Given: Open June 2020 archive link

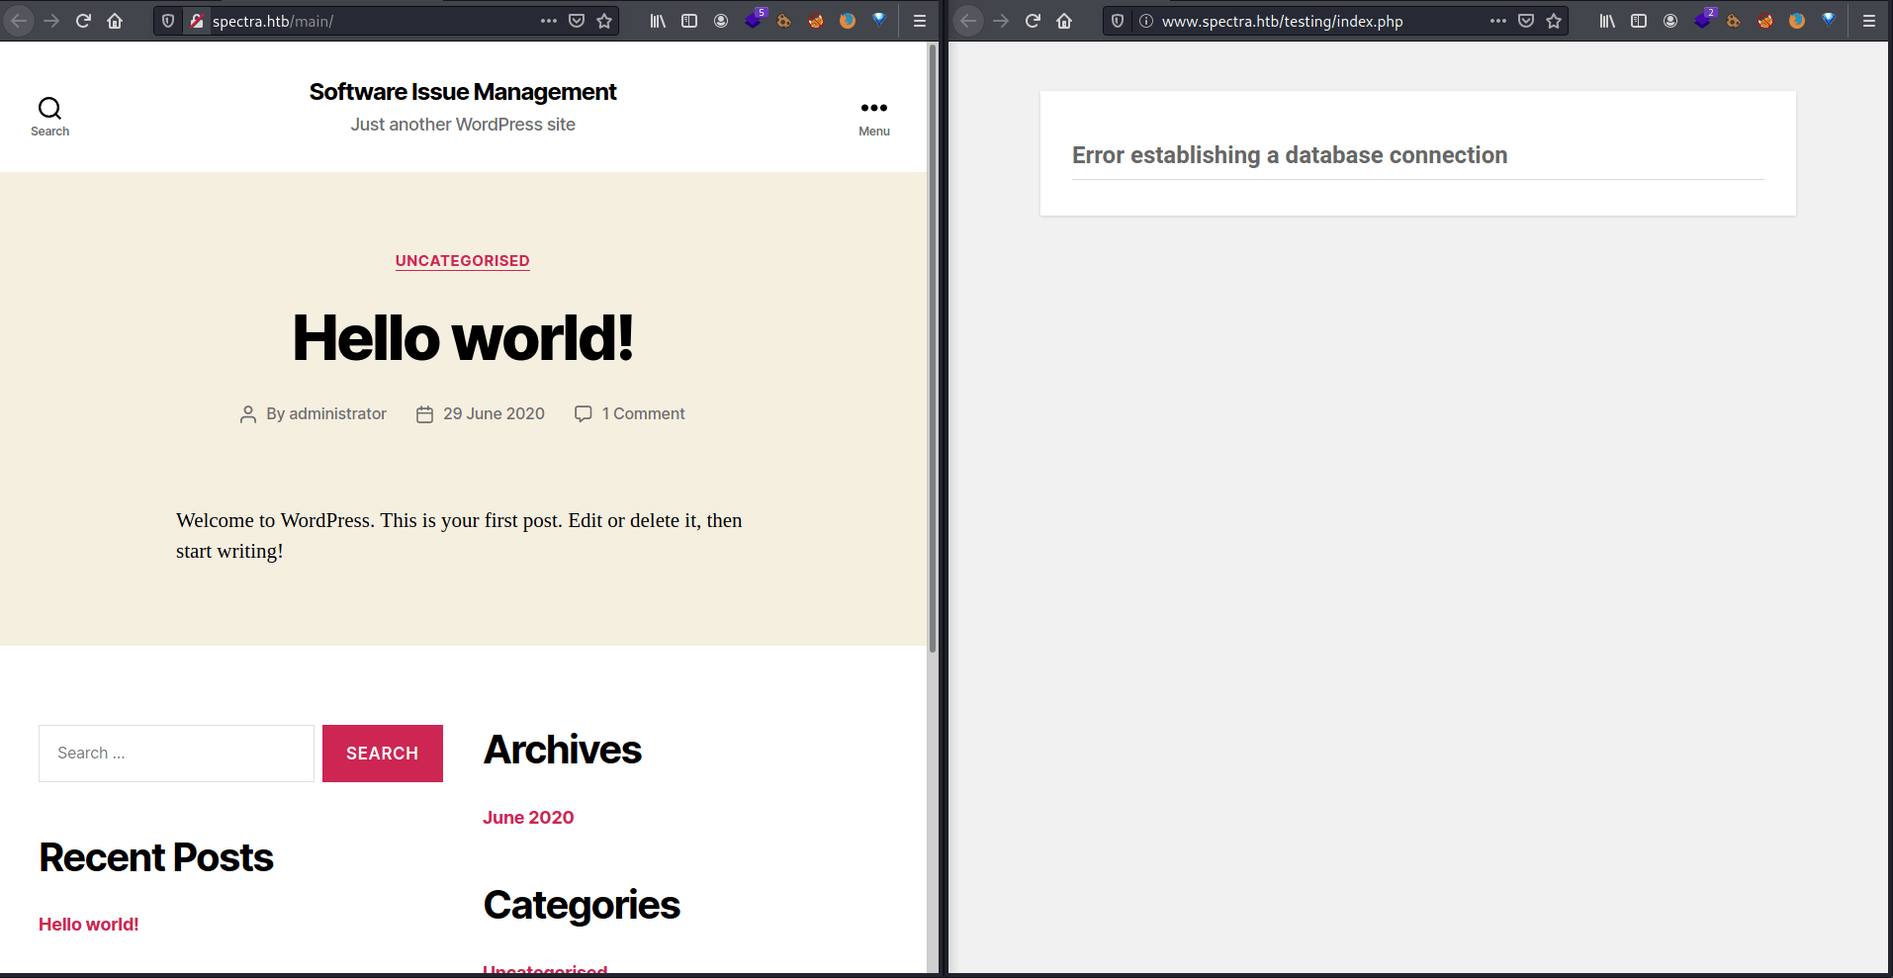Looking at the screenshot, I should pyautogui.click(x=528, y=818).
